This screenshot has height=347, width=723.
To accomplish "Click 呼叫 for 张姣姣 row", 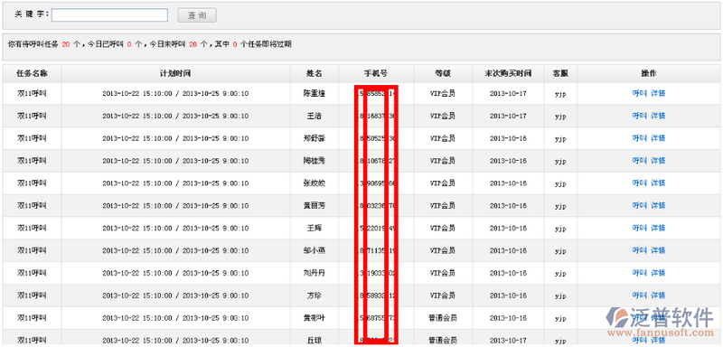I will 640,183.
